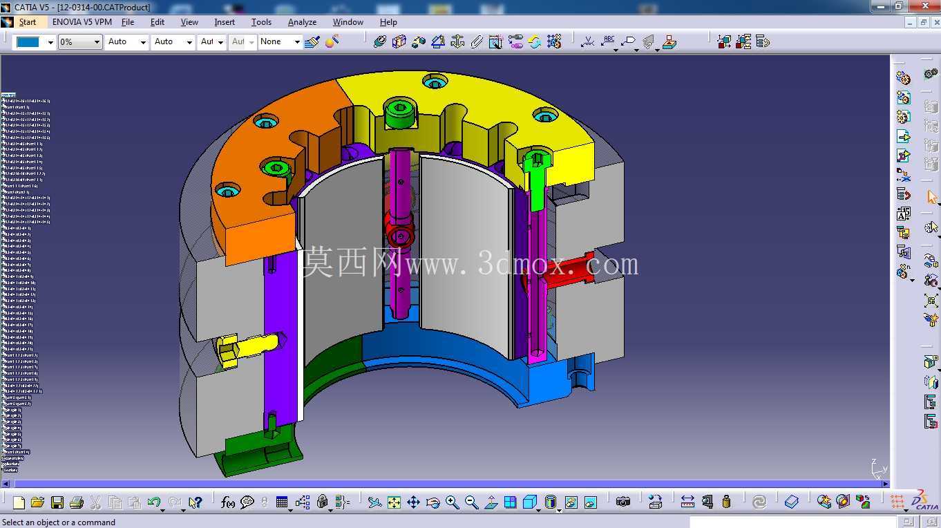Open the Edit menu
941x528 pixels.
pos(158,22)
